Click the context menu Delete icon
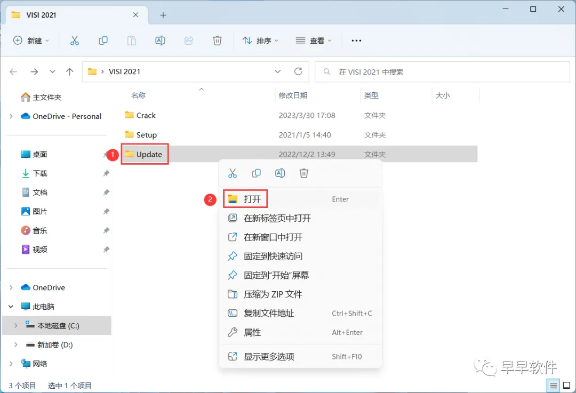 pos(304,173)
